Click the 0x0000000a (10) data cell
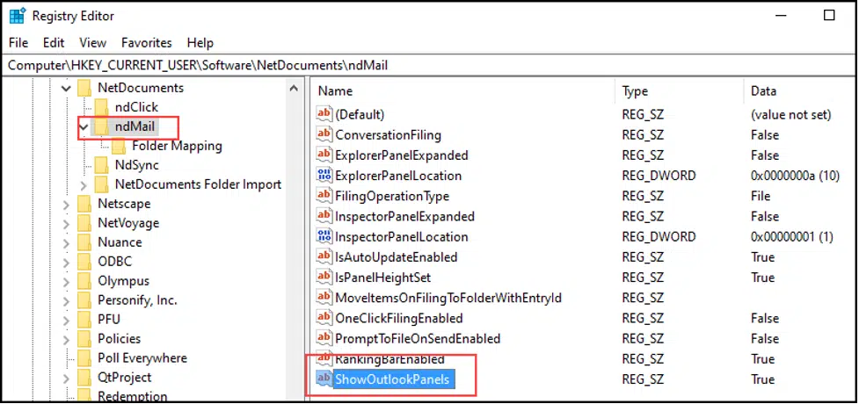 pos(796,176)
